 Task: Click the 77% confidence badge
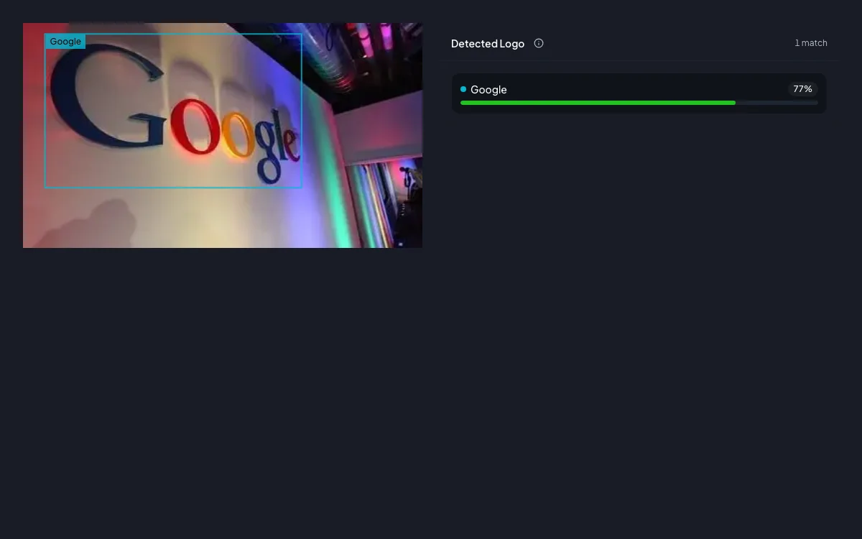coord(802,89)
